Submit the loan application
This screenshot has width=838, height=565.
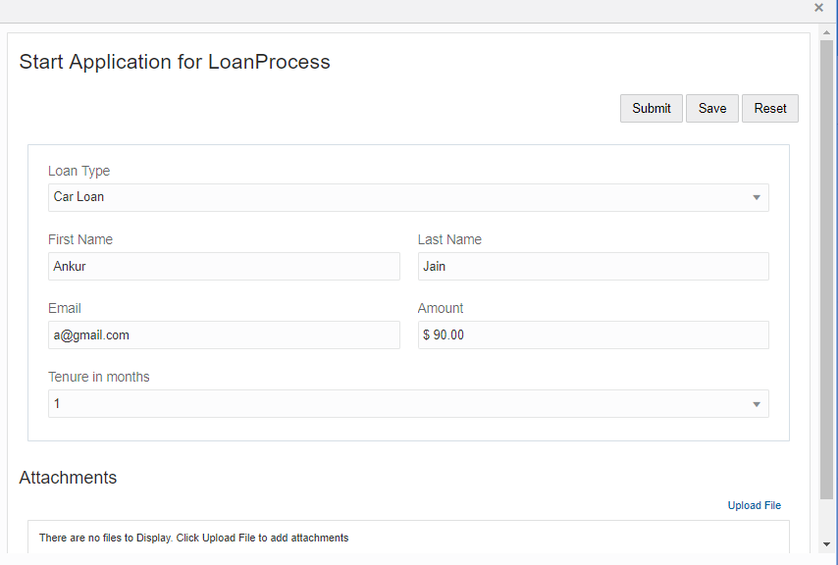point(652,109)
